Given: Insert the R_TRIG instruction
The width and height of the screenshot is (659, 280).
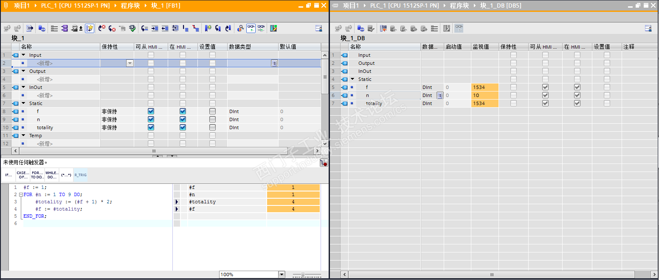Looking at the screenshot, I should click(80, 175).
